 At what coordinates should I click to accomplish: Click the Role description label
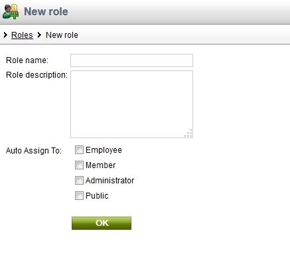36,75
